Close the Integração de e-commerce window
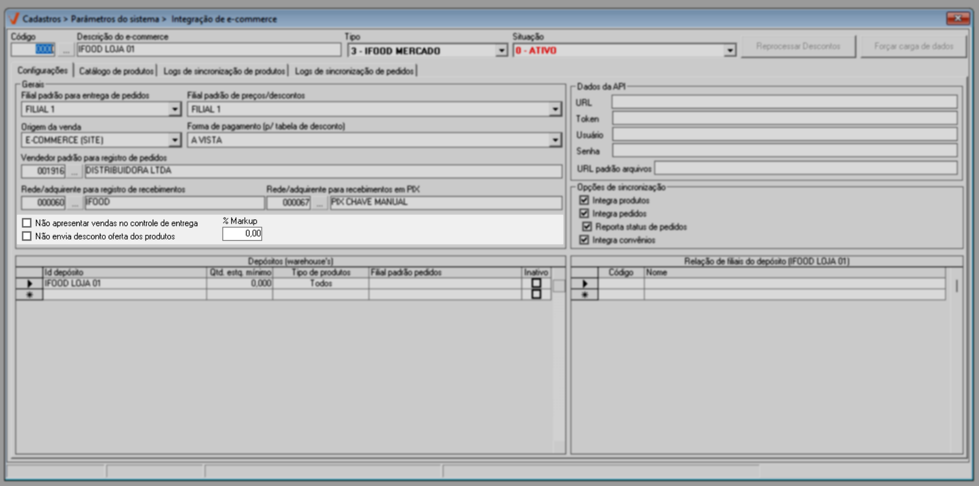 pyautogui.click(x=957, y=18)
